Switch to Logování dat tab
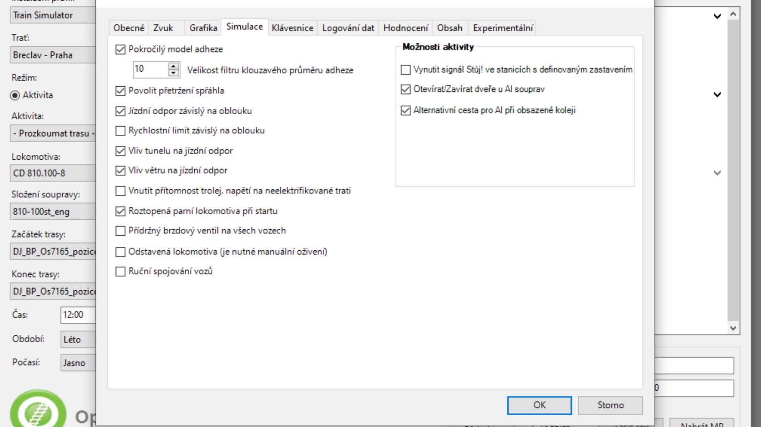This screenshot has width=761, height=427. [x=348, y=28]
